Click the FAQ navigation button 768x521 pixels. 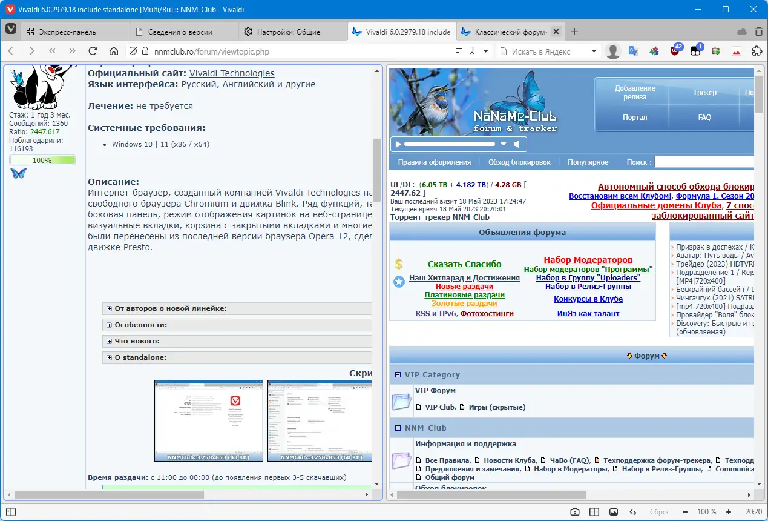point(704,118)
